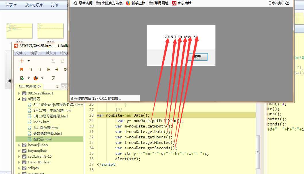This screenshot has height=174, width=304.
Task: Click the alert(str); code line
Action: (128, 159)
